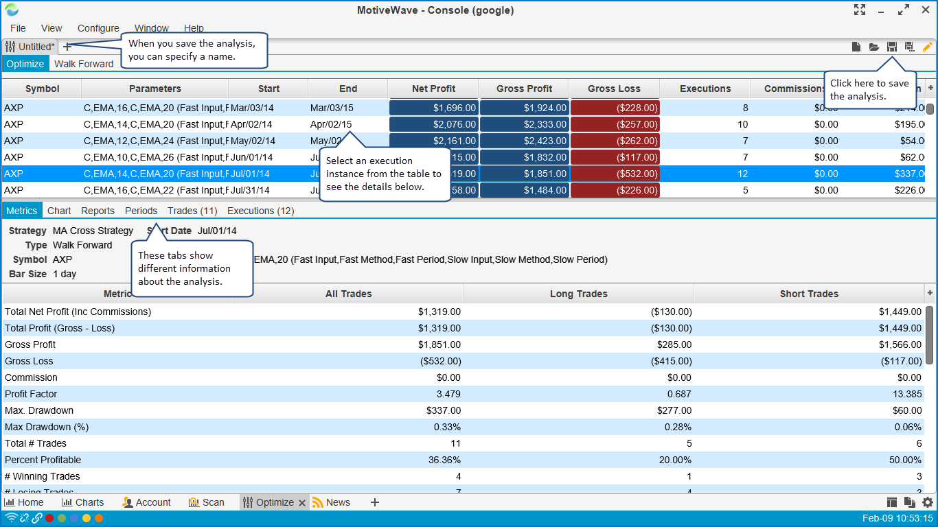Expand column chooser plus in metrics table header
The image size is (938, 527).
pos(930,293)
